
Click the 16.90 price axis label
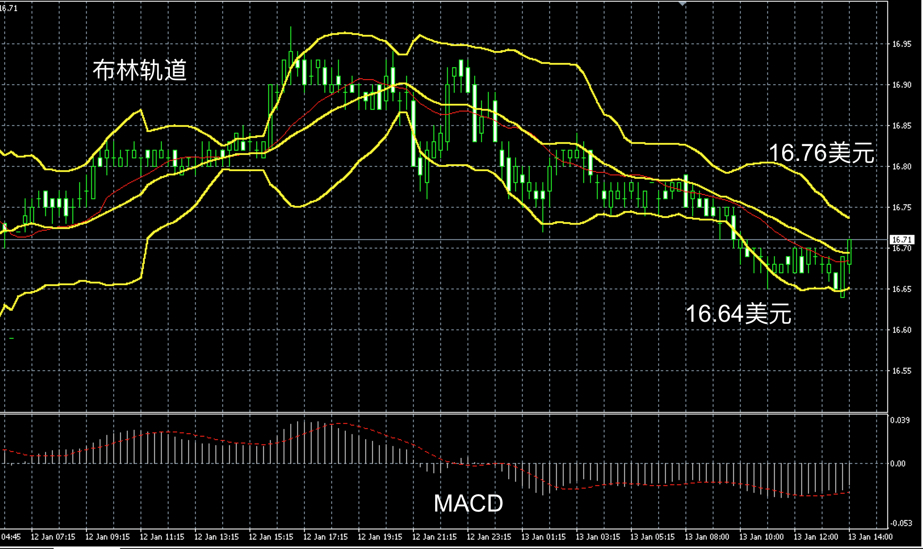tap(902, 85)
